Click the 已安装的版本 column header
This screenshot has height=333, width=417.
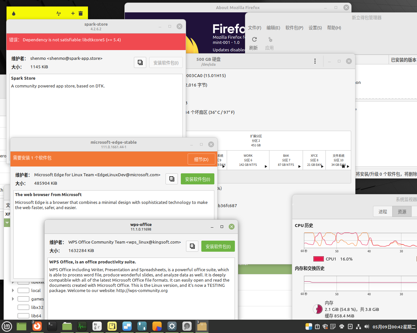pos(403,60)
